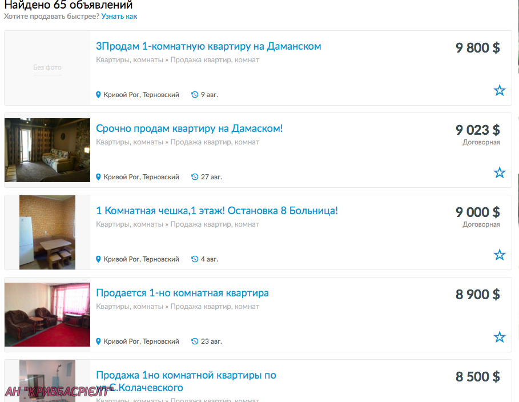
Task: Click location pin beside first Кривой Рог, Терновский
Action: pyautogui.click(x=98, y=95)
